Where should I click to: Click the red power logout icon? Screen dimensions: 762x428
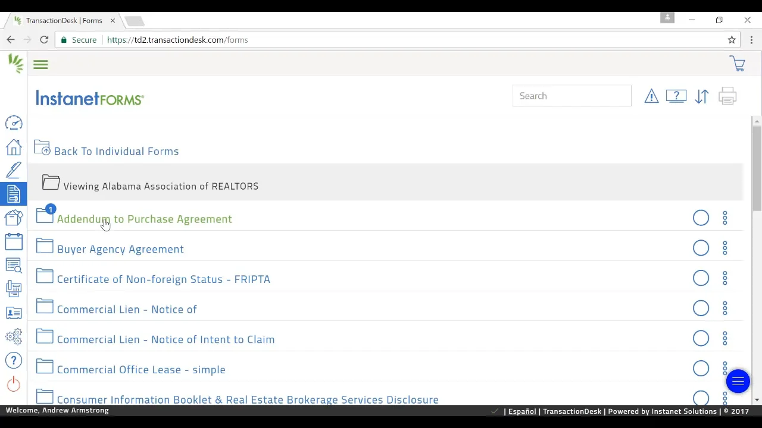pos(14,384)
